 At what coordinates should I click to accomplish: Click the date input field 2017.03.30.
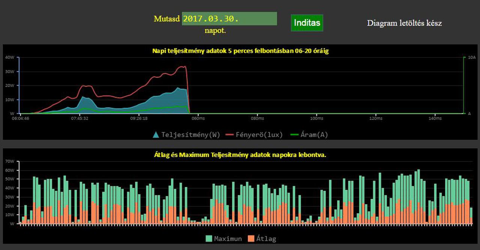click(x=229, y=19)
